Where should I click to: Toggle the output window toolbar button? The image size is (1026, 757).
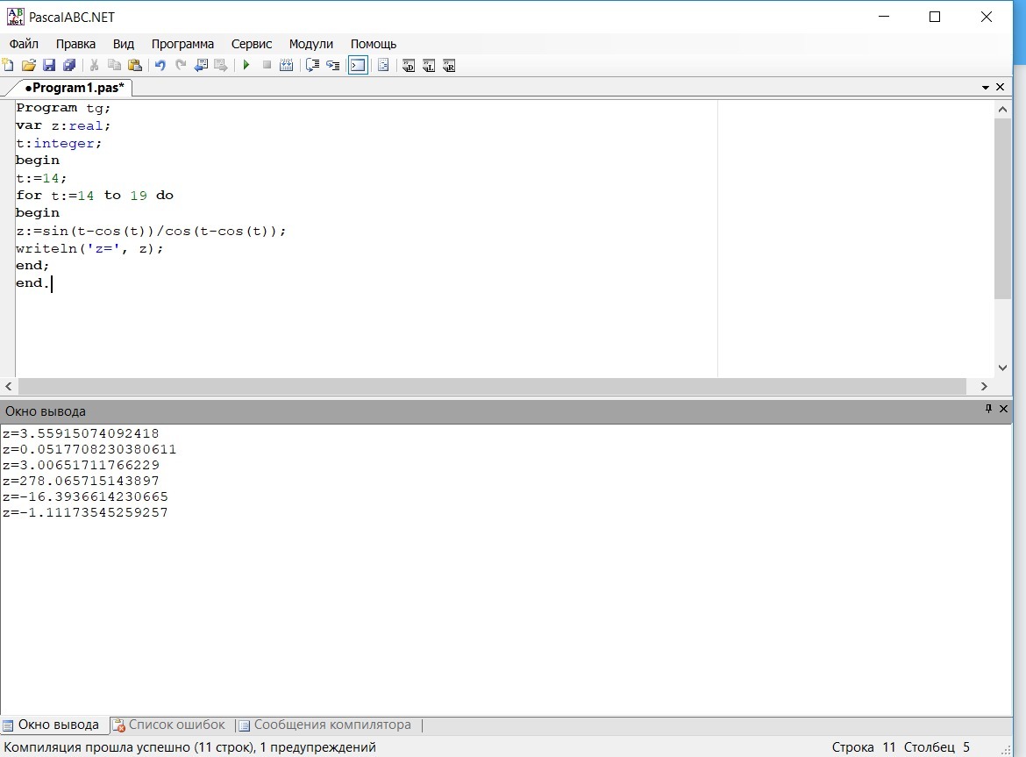(358, 65)
